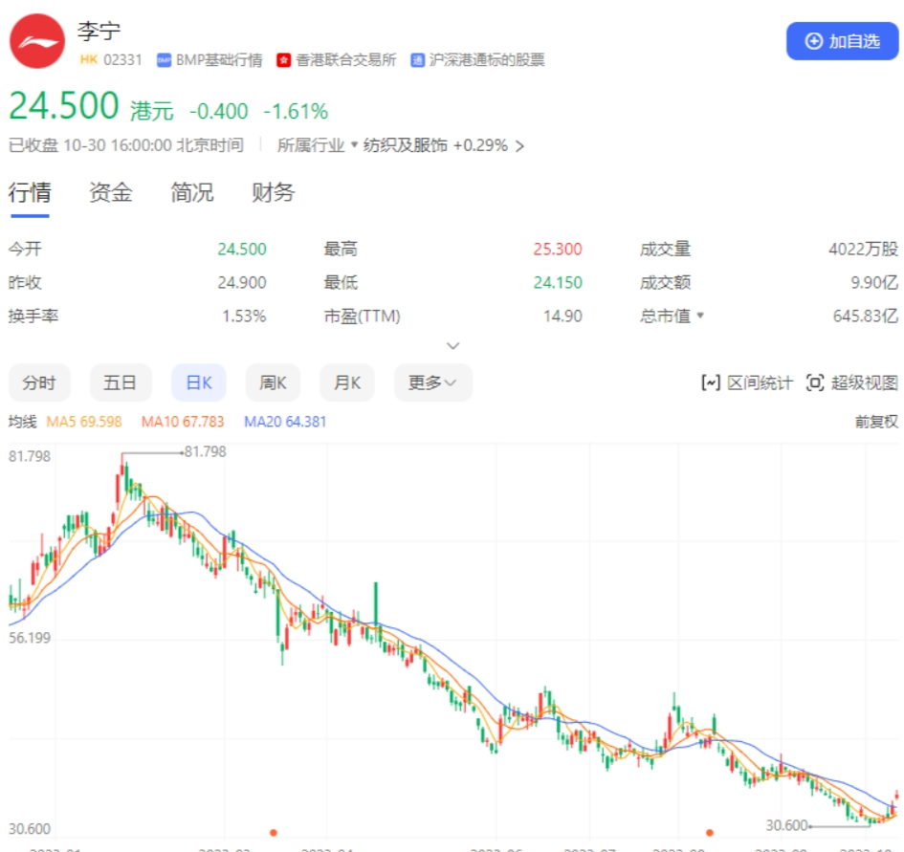The height and width of the screenshot is (852, 904).
Task: Select the 日K chart view
Action: point(199,382)
